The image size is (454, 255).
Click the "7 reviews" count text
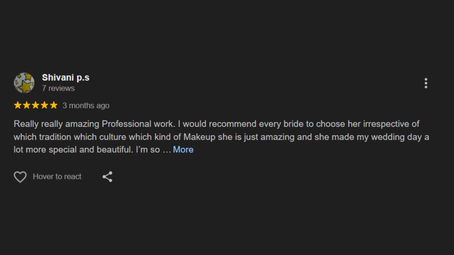[x=58, y=88]
